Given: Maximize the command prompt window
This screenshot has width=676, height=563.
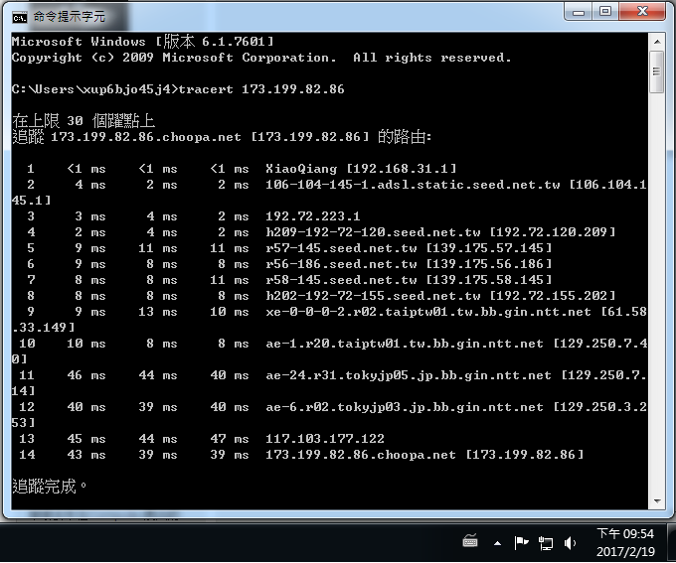Looking at the screenshot, I should point(605,12).
